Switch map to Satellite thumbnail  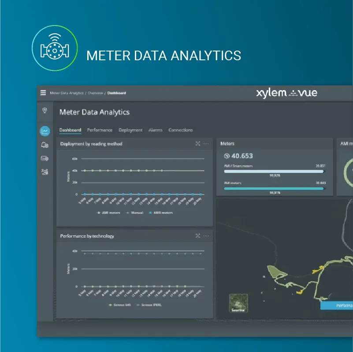click(238, 303)
